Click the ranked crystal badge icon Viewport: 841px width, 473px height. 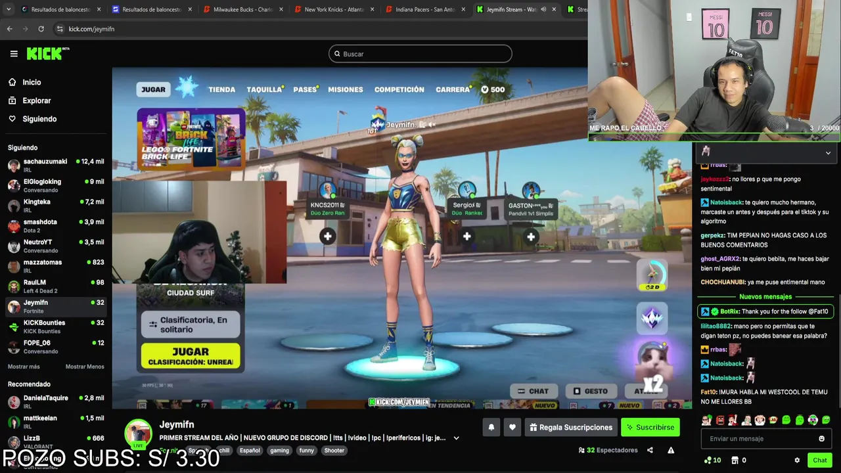point(652,318)
